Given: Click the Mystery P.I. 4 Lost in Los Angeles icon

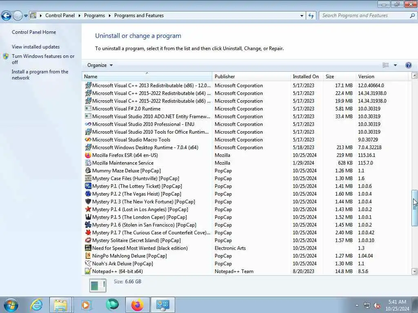Looking at the screenshot, I should (x=88, y=209).
